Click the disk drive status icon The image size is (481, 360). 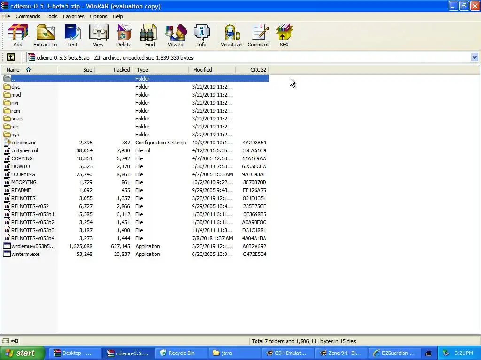[6, 341]
